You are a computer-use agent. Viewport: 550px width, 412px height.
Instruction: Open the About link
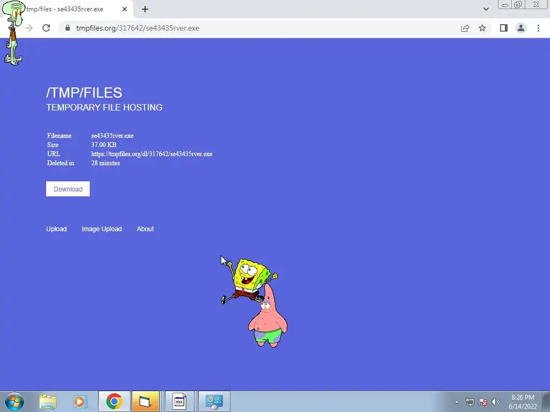145,229
